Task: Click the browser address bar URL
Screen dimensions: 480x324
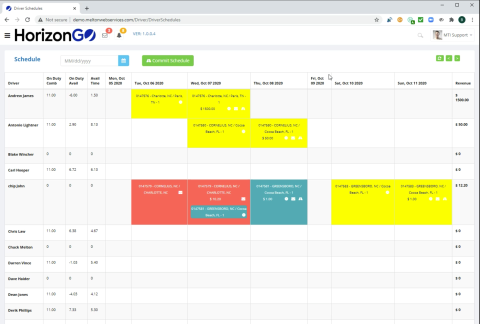Action: click(x=126, y=19)
